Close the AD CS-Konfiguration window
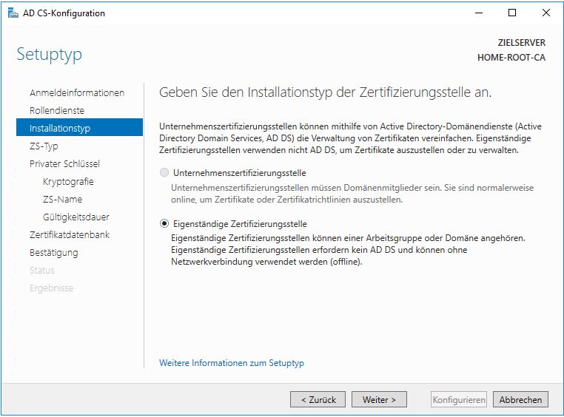 (545, 13)
